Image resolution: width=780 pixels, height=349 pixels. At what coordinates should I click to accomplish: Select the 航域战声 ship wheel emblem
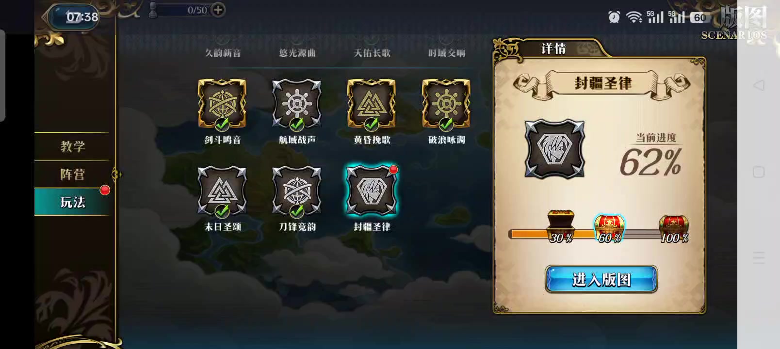coord(297,104)
